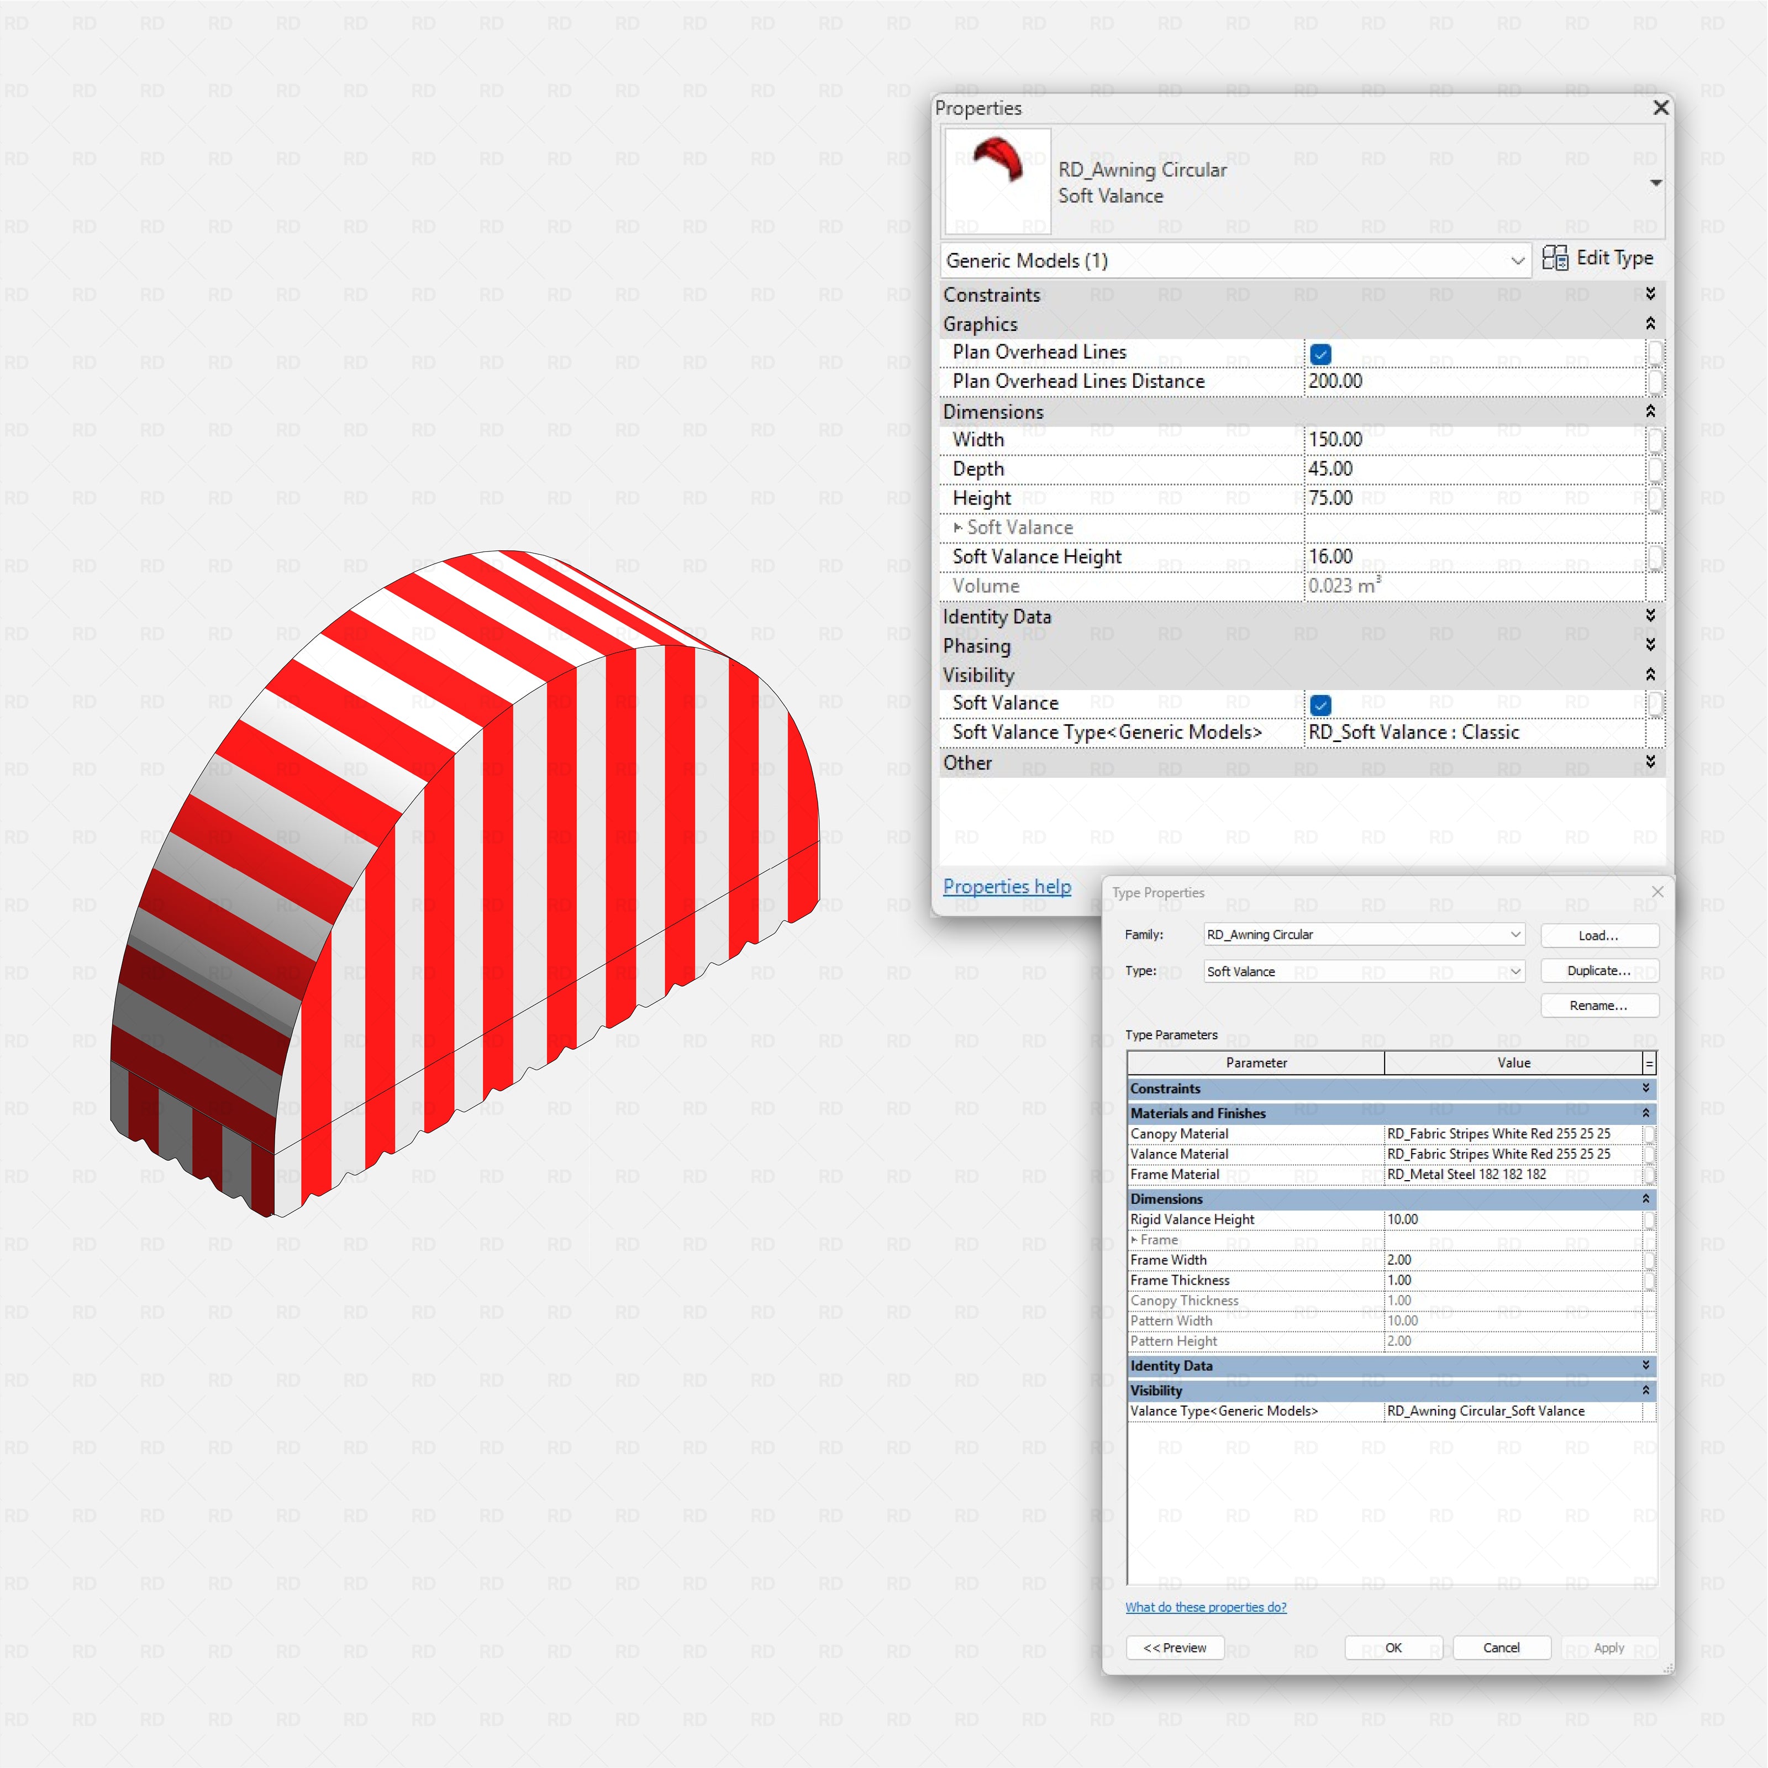
Task: Expand Identity Data group in Type Parameters
Action: tap(1645, 1365)
